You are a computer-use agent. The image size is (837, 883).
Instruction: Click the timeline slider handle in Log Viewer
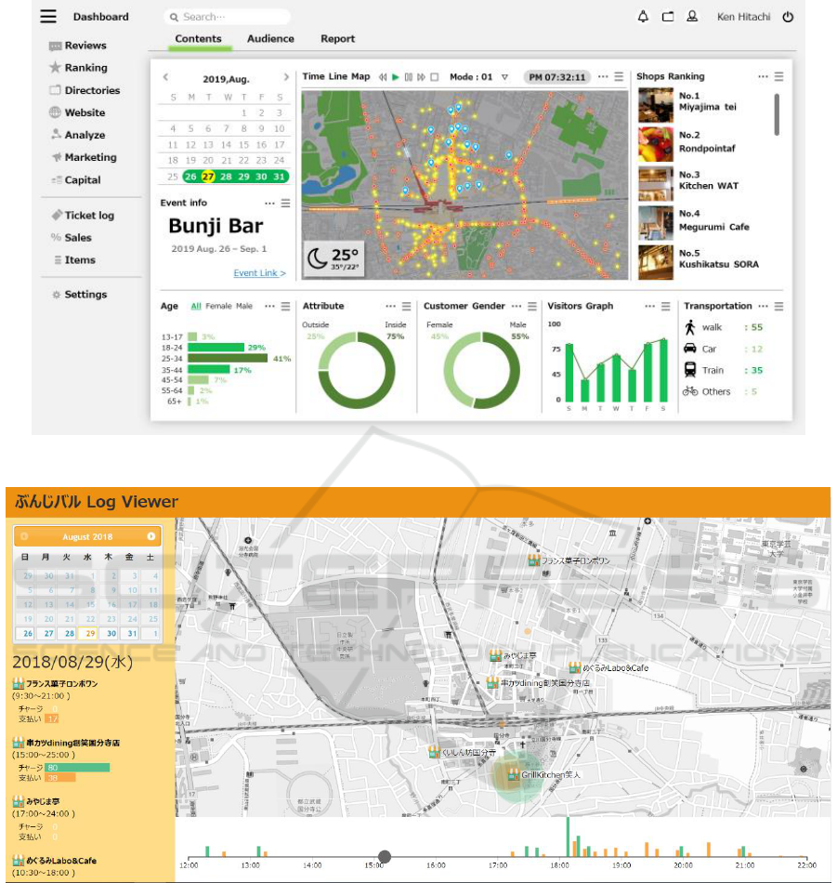tap(385, 857)
